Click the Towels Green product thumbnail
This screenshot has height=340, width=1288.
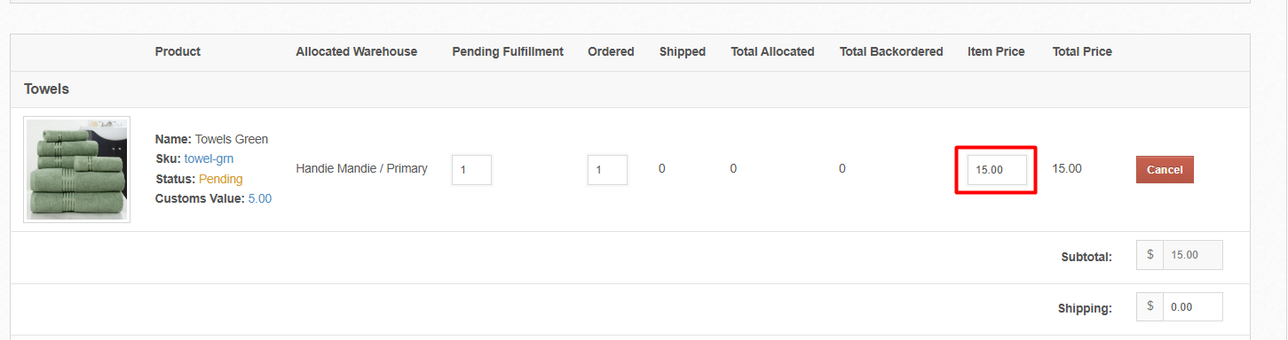[77, 169]
